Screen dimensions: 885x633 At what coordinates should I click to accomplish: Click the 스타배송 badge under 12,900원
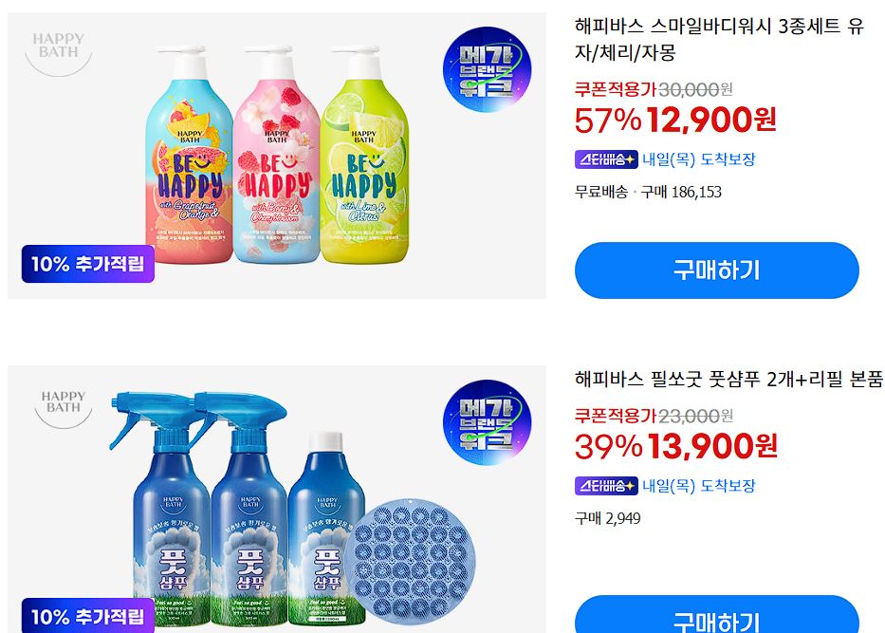[606, 159]
